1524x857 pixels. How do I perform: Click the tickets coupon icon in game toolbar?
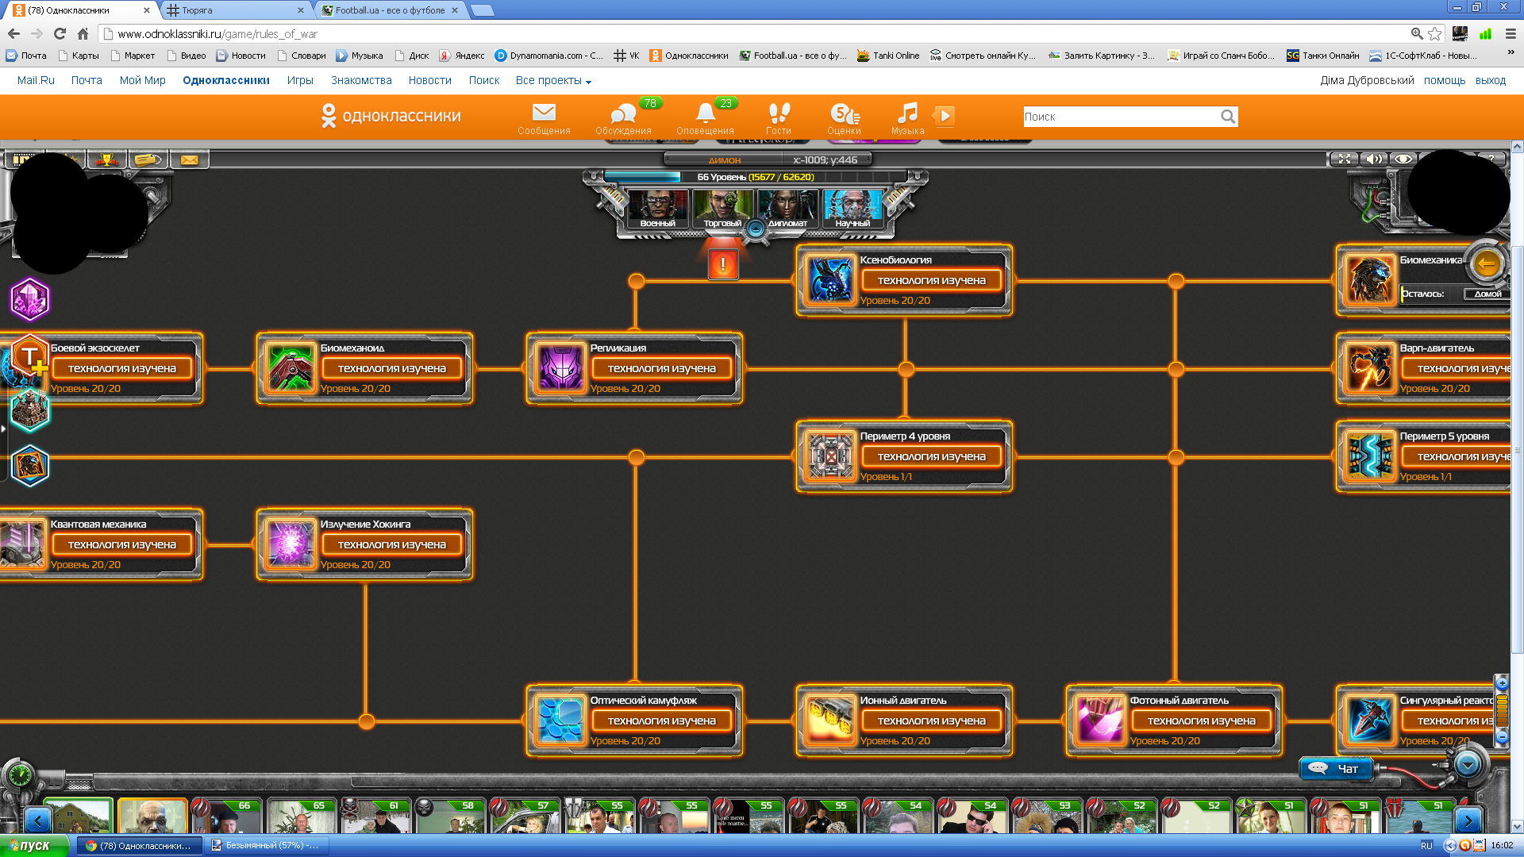148,159
